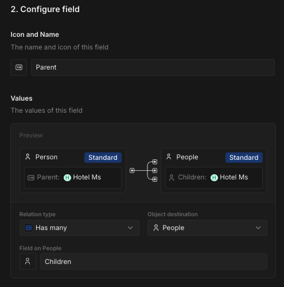The height and width of the screenshot is (287, 284).
Task: Click the Standard badge on the Person card
Action: [x=103, y=158]
